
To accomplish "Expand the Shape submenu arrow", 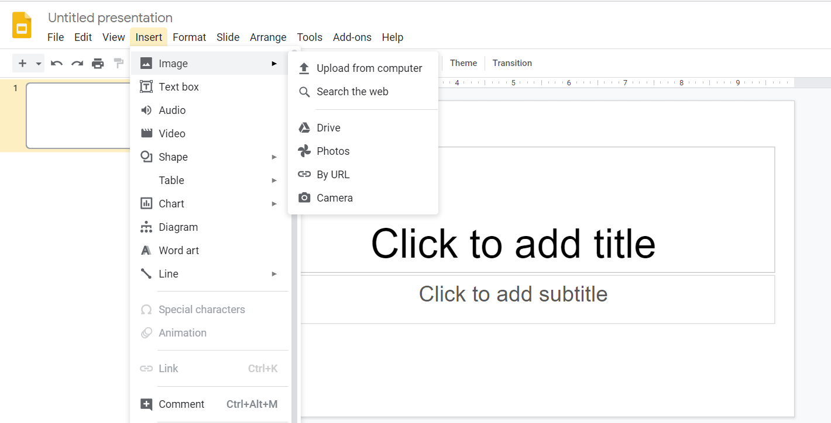I will pos(274,157).
